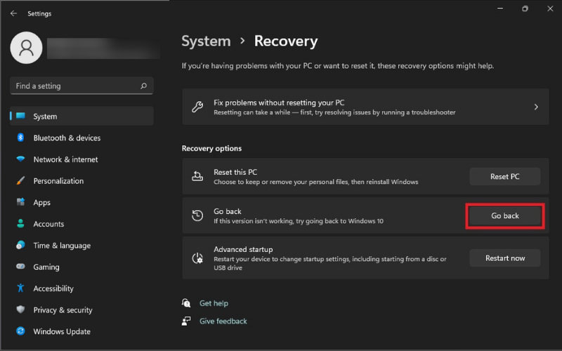Click the Bluetooth icon in sidebar
This screenshot has height=351, width=562.
tap(20, 138)
